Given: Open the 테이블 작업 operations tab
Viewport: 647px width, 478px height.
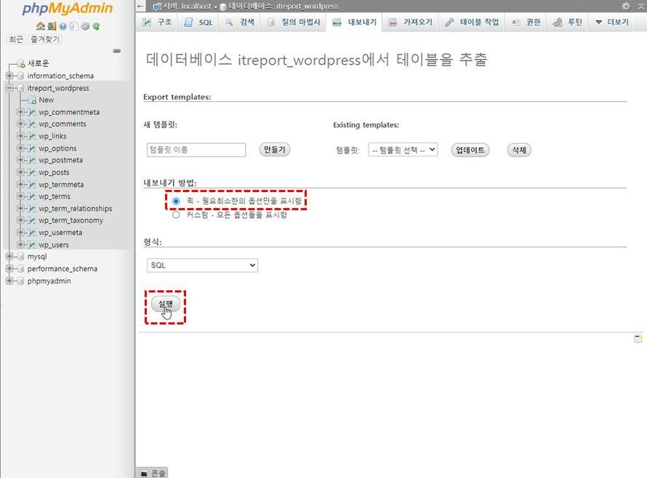Looking at the screenshot, I should coord(472,23).
